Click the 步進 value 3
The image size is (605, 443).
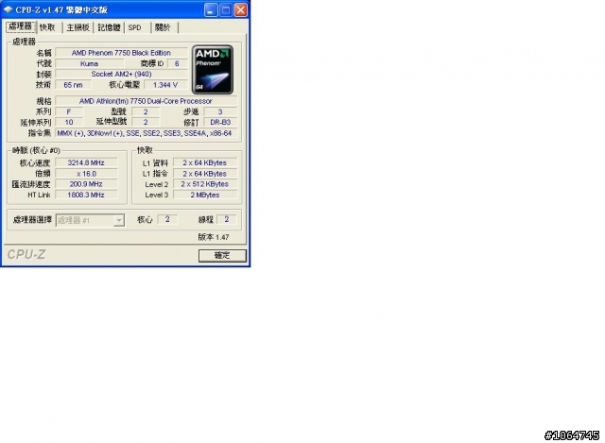pyautogui.click(x=220, y=111)
